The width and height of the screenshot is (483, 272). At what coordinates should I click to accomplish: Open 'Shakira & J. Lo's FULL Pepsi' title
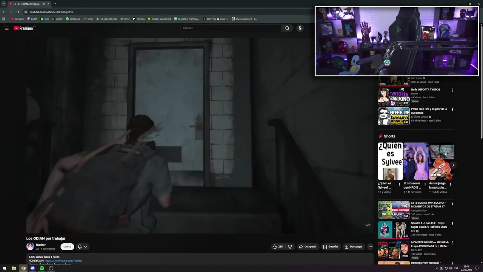(x=429, y=225)
